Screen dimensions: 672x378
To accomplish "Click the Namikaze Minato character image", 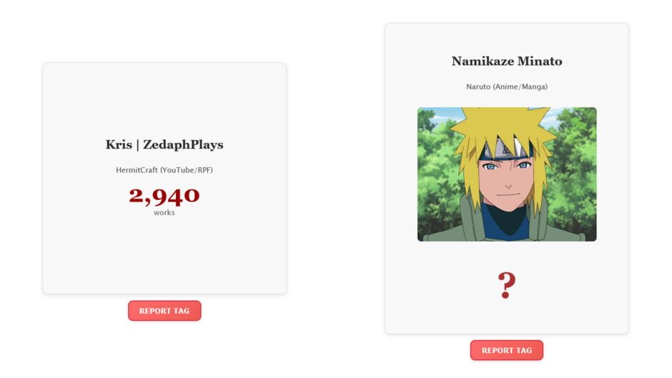I will (506, 174).
